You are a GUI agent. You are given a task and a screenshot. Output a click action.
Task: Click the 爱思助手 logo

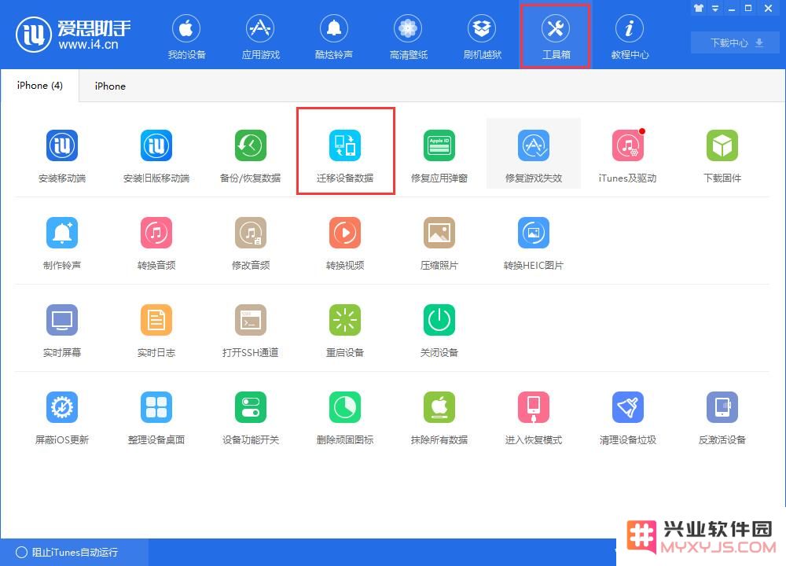click(73, 35)
